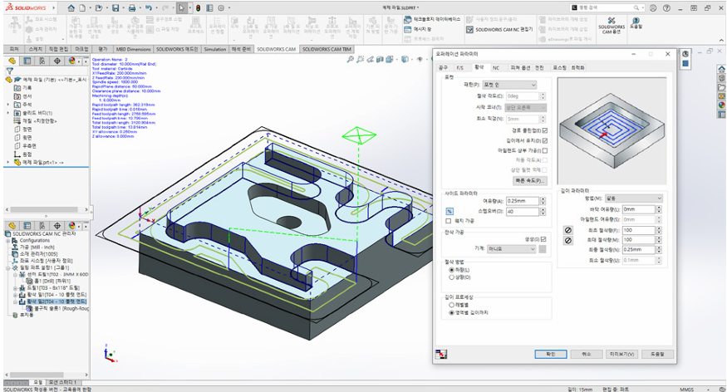Click the filter funnel icon above feature tree

pyautogui.click(x=12, y=71)
